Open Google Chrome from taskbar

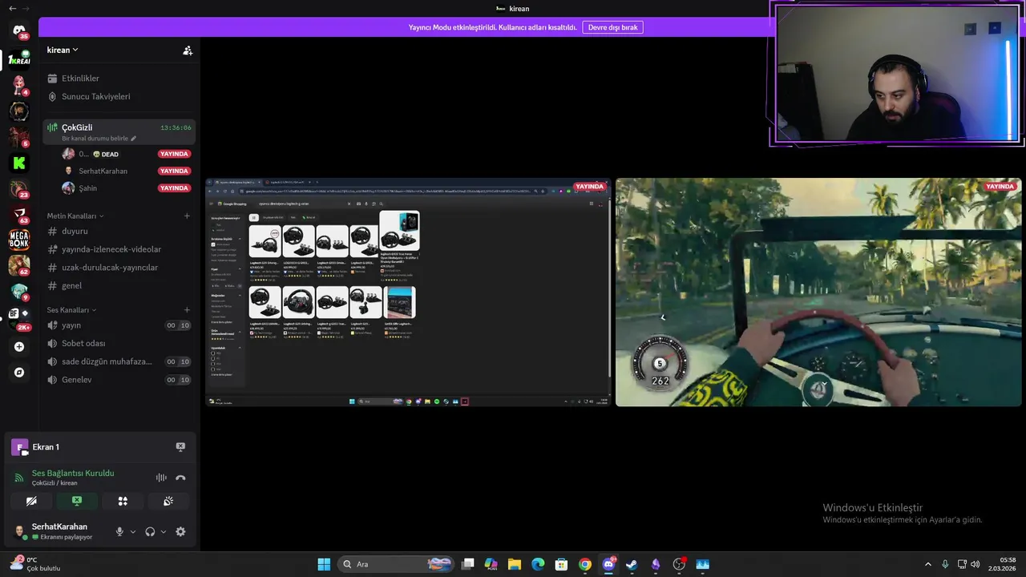tap(585, 564)
